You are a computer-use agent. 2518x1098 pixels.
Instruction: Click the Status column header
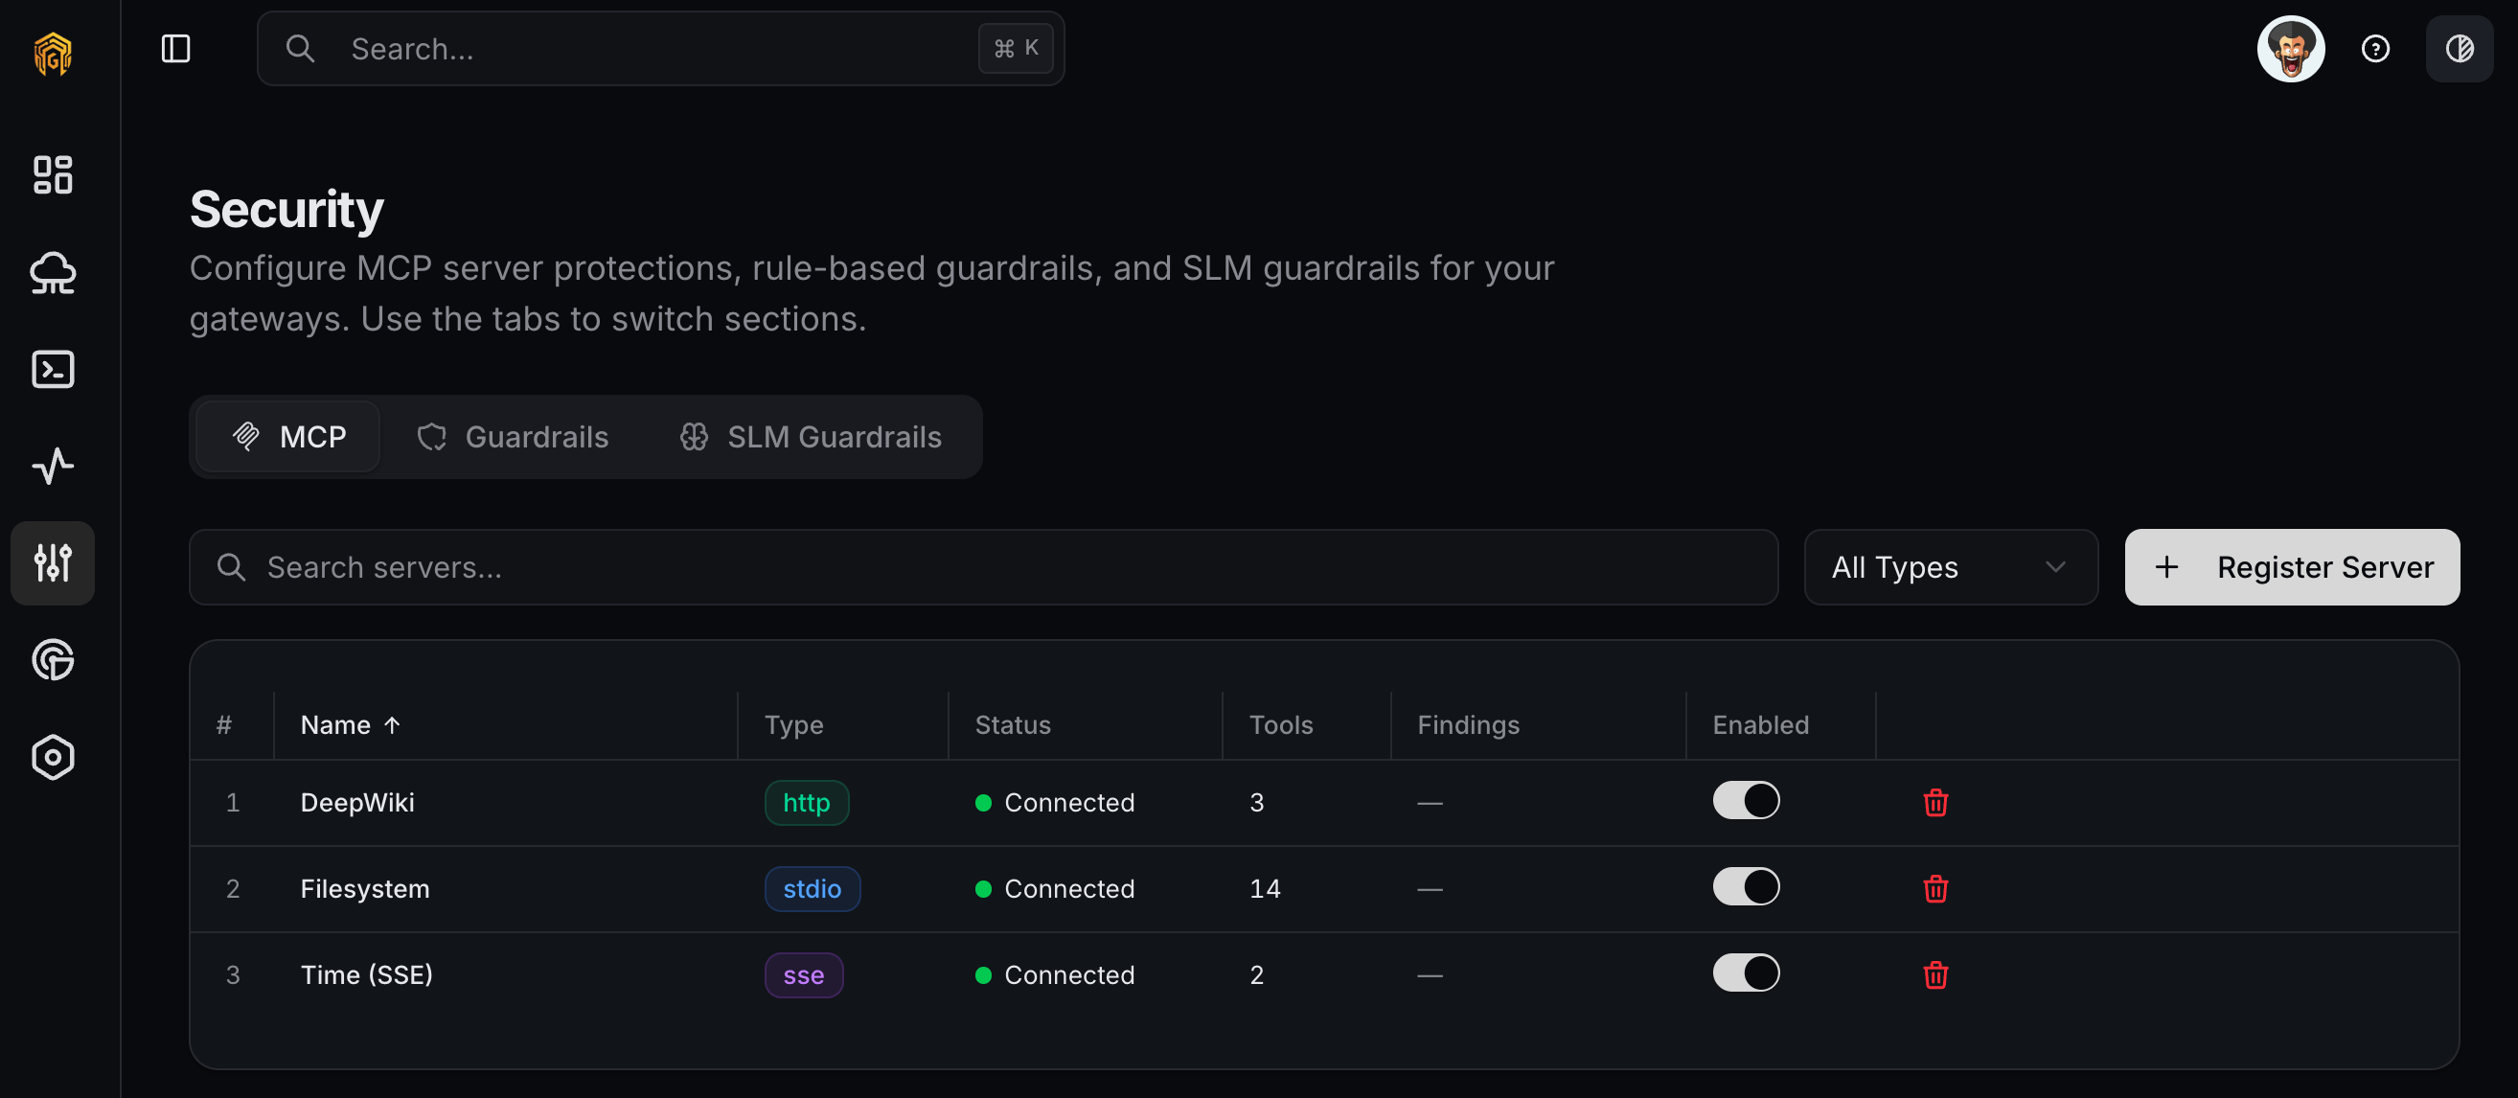[1012, 724]
